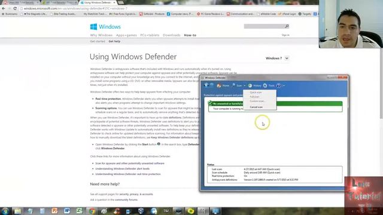Viewport: 383px width, 215px height.
Task: Click the green check status icon
Action: click(210, 103)
